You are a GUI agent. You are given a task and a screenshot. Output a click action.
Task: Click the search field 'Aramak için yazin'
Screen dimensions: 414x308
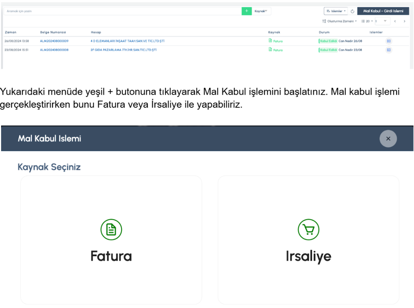tap(122, 11)
